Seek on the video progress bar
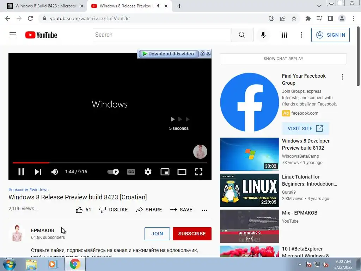This screenshot has height=271, width=361. 110,163
